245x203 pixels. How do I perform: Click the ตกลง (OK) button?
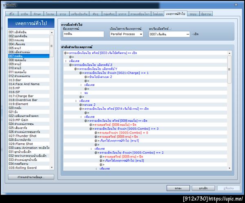point(178,188)
